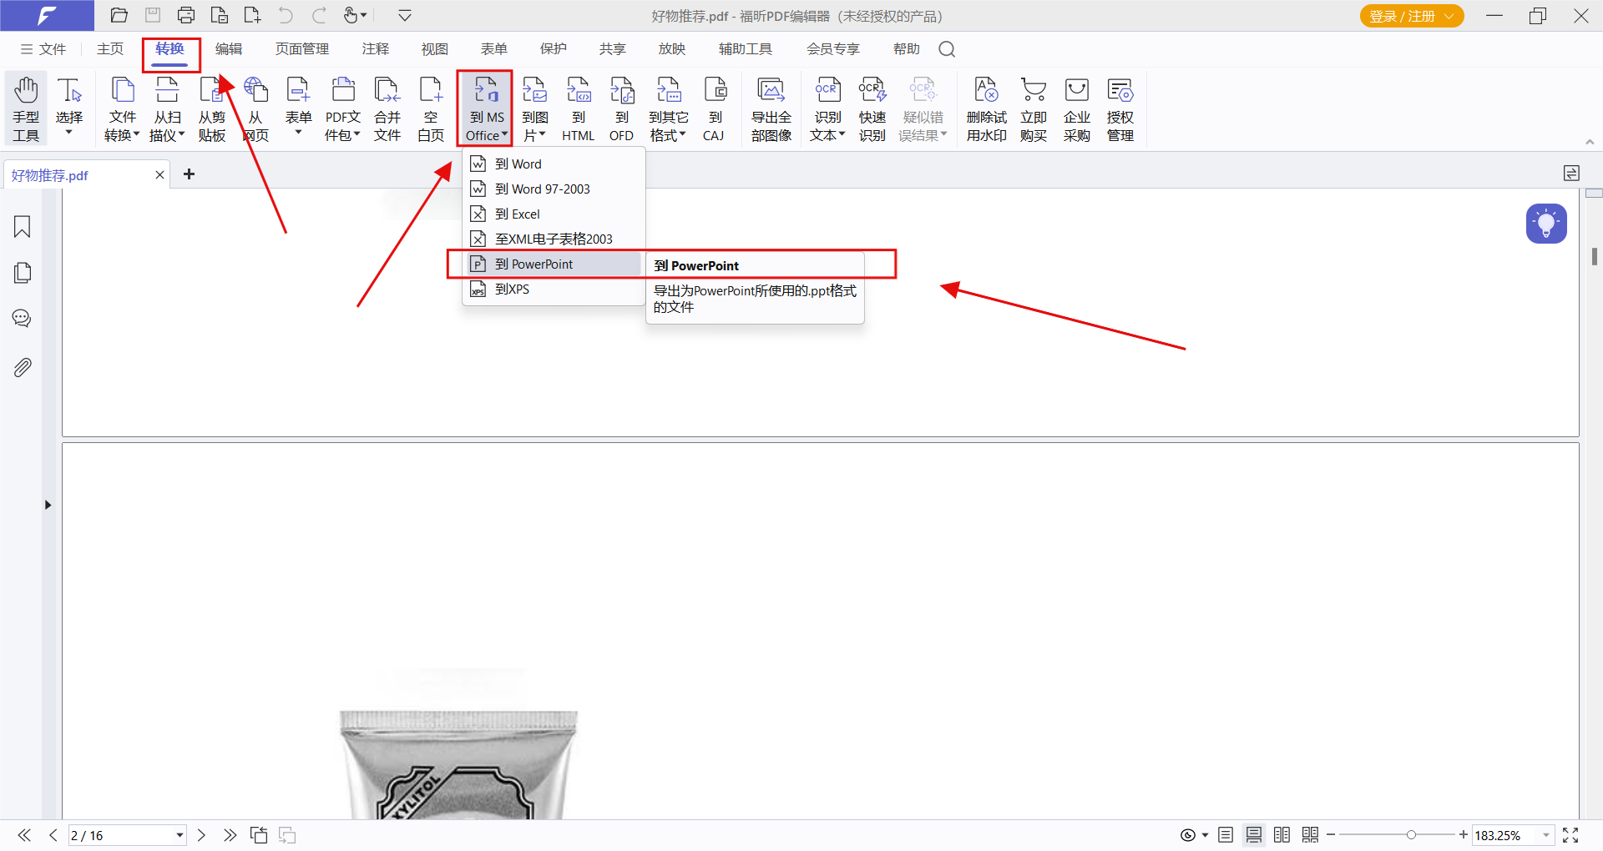Switch to the Edit (编辑) ribbon tab
Viewport: 1603px width, 851px height.
[228, 49]
